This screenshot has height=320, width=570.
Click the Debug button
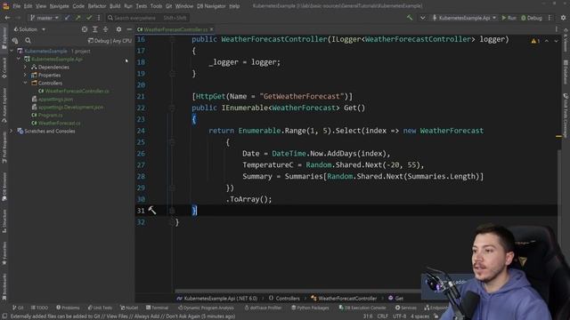pyautogui.click(x=532, y=18)
